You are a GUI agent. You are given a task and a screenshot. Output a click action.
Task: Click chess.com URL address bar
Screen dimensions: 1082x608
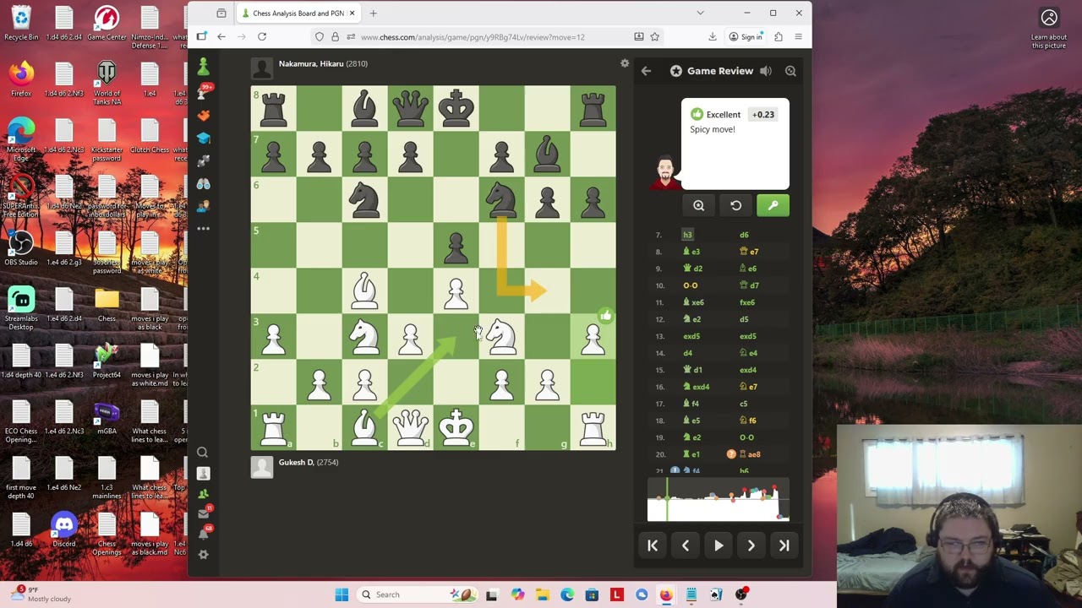(490, 37)
